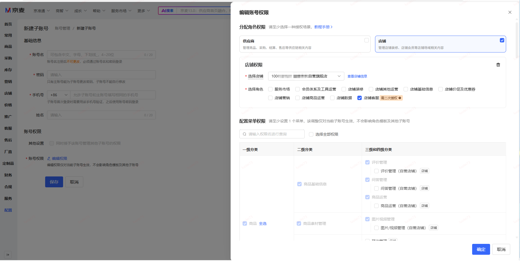
Task: Expand the 京准通 top menu
Action: pyautogui.click(x=42, y=11)
